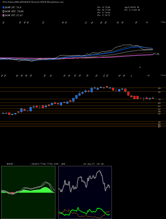Viewport: 166px width, 219px height.
Task: Select the DOW MT: 73.03 label
Action: (x=14, y=11)
